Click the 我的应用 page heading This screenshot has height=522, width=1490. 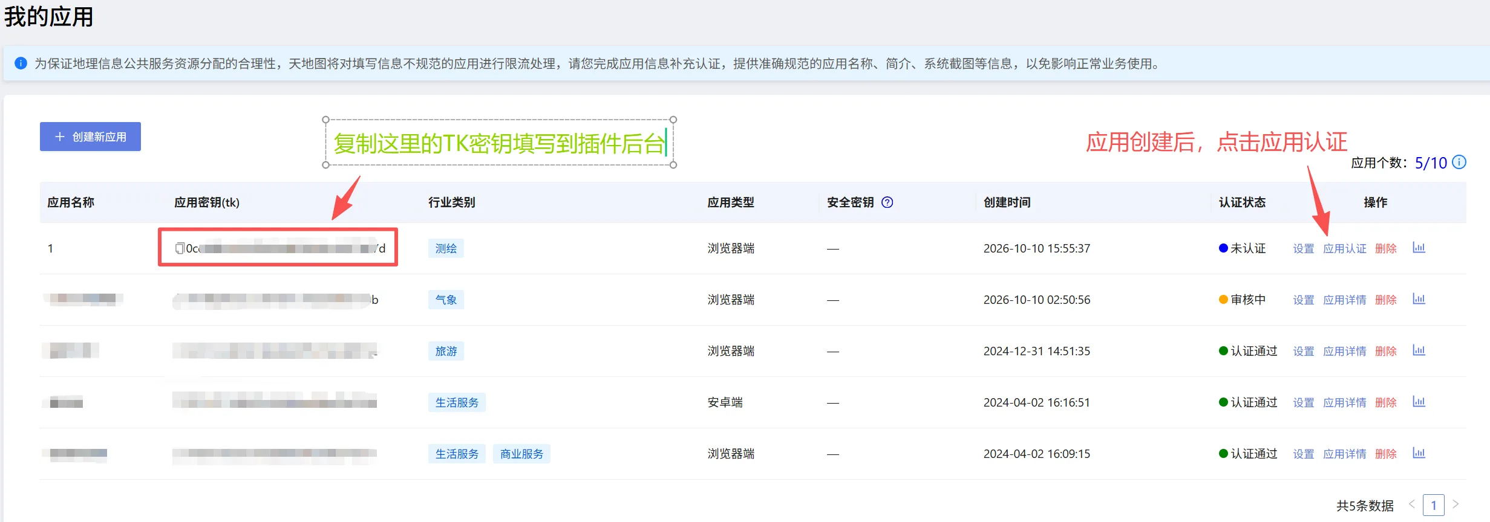[48, 16]
